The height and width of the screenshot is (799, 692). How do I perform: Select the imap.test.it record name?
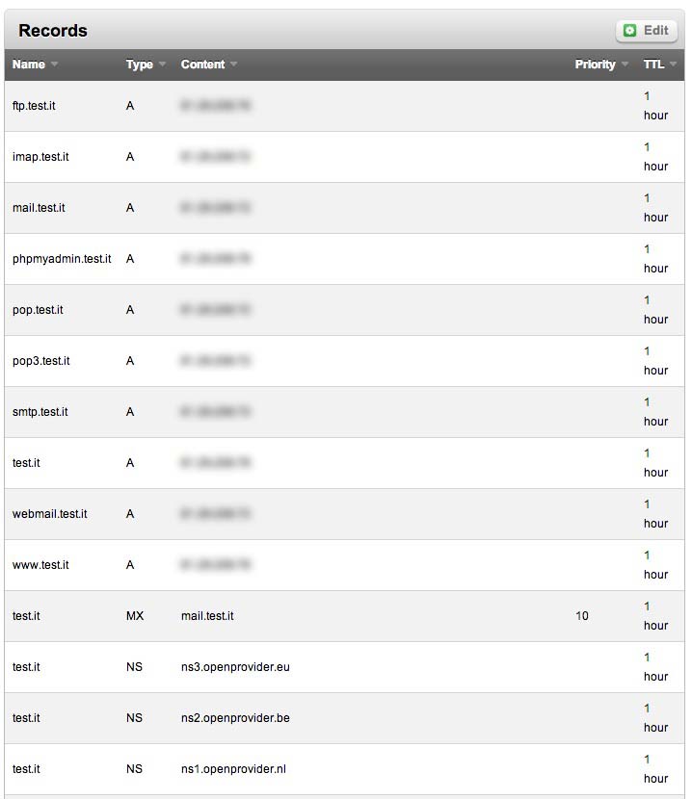40,157
